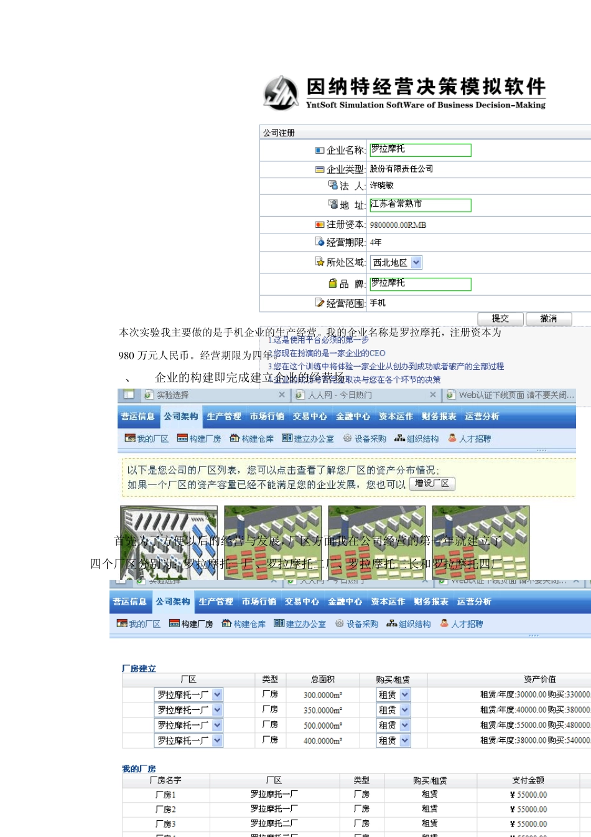Open 生产管理 in first navigation bar
This screenshot has height=837, width=591.
224,417
